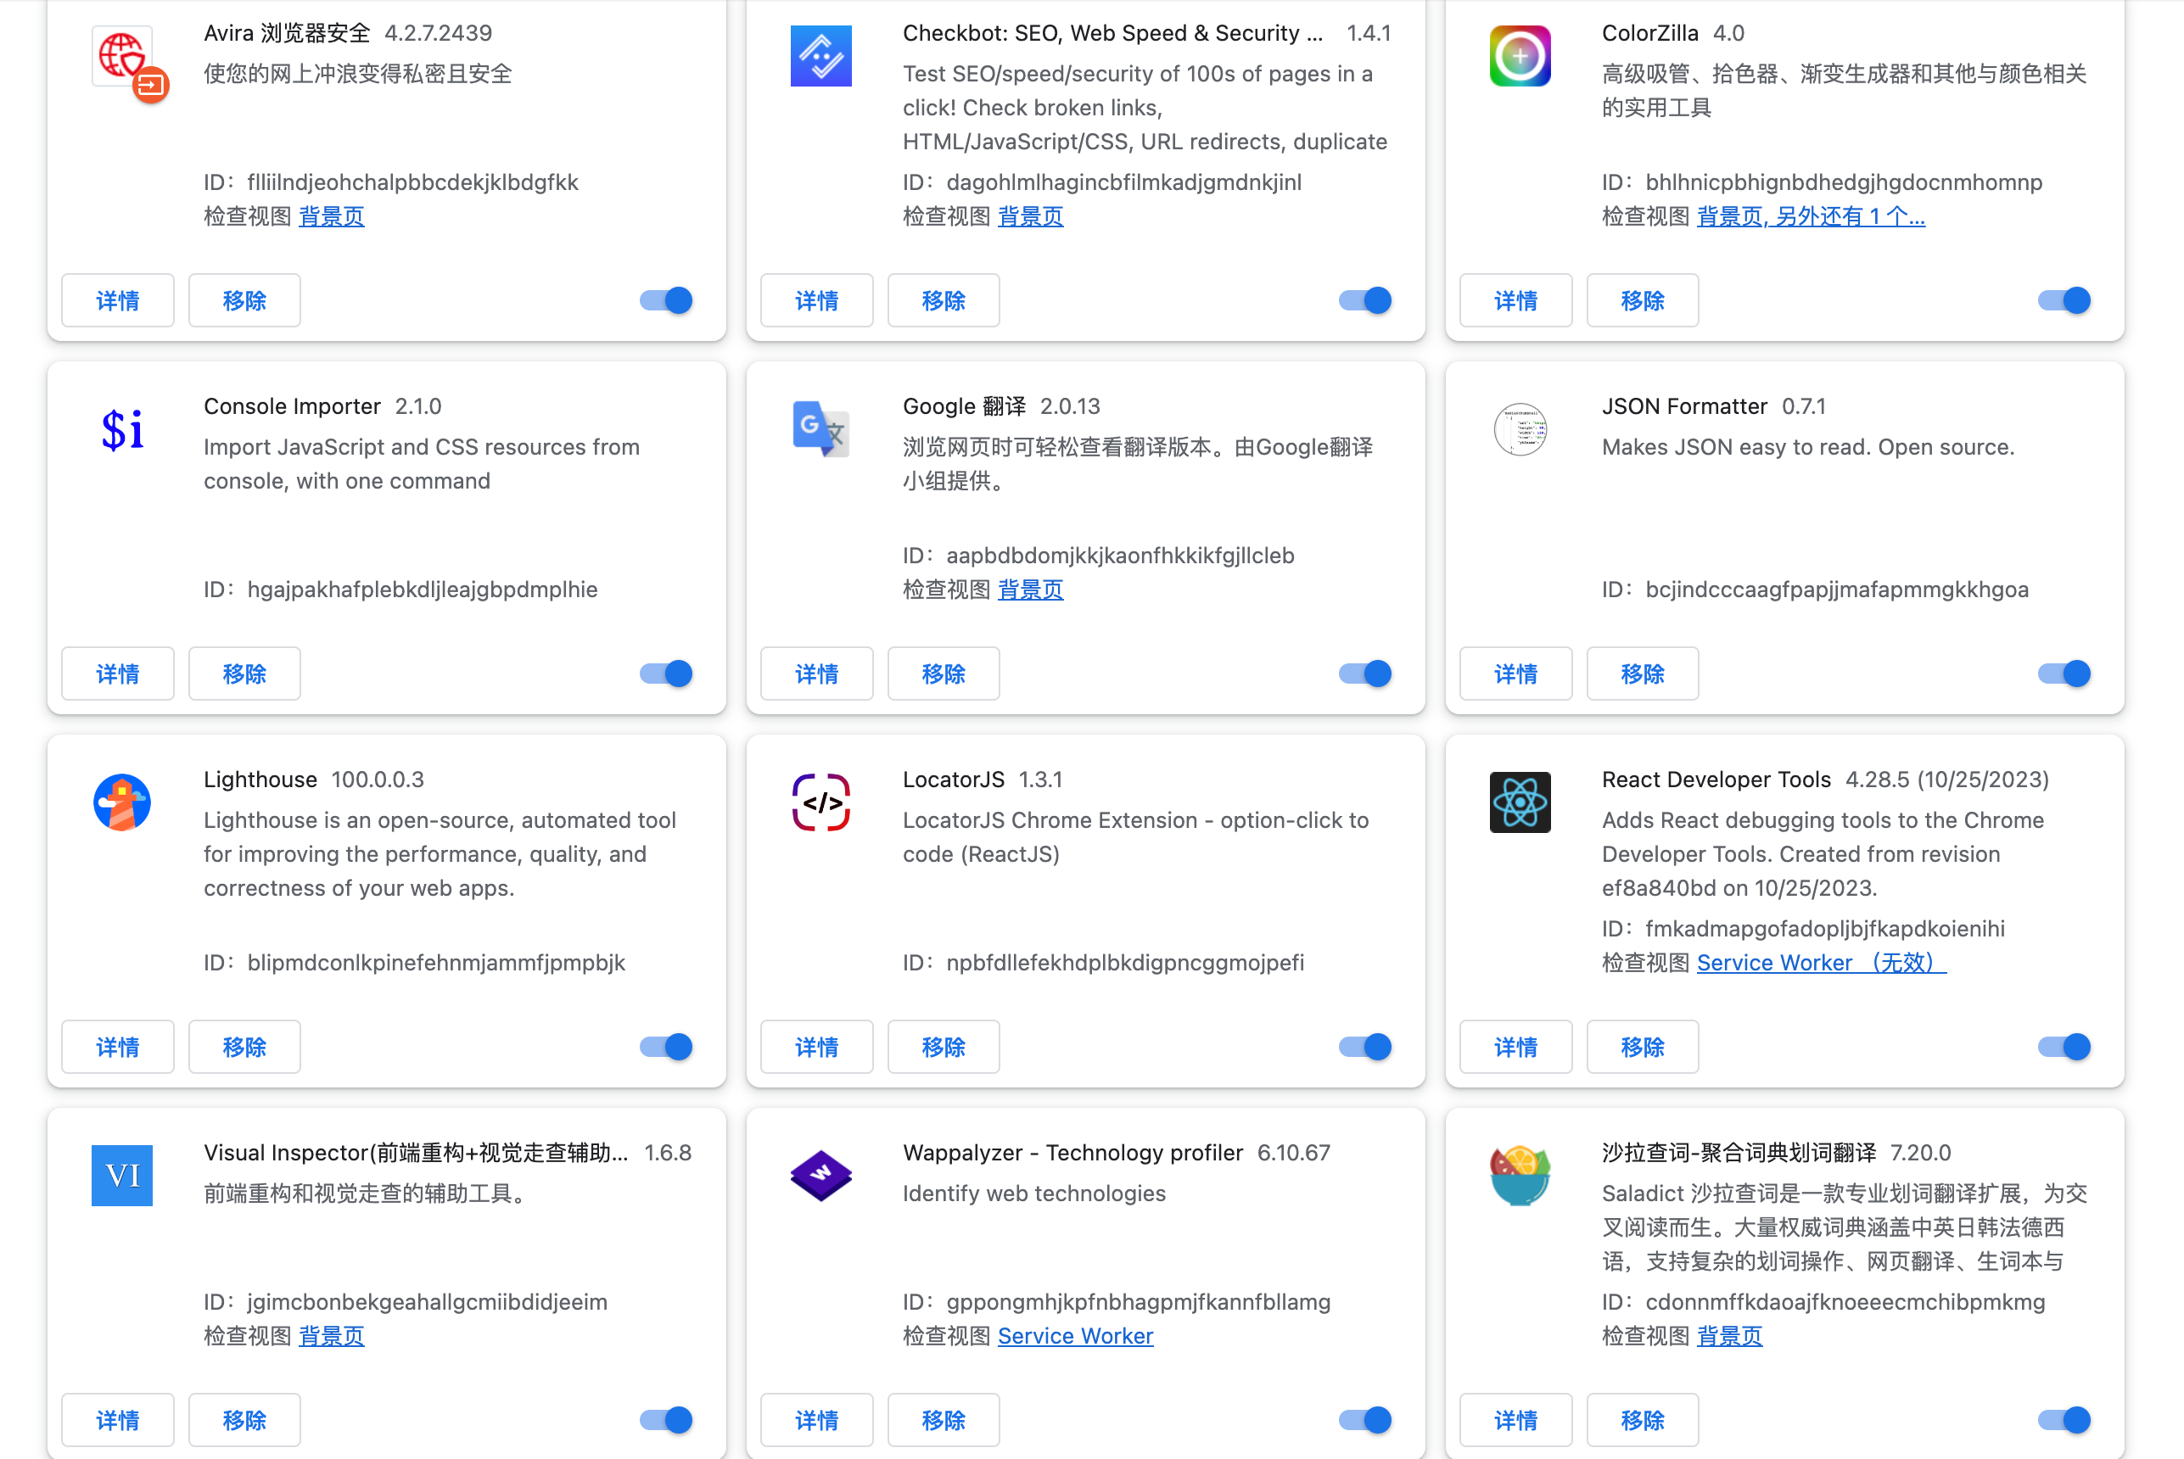Click the LocatorJS code bracket icon
Viewport: 2184px width, 1459px height.
pos(820,802)
